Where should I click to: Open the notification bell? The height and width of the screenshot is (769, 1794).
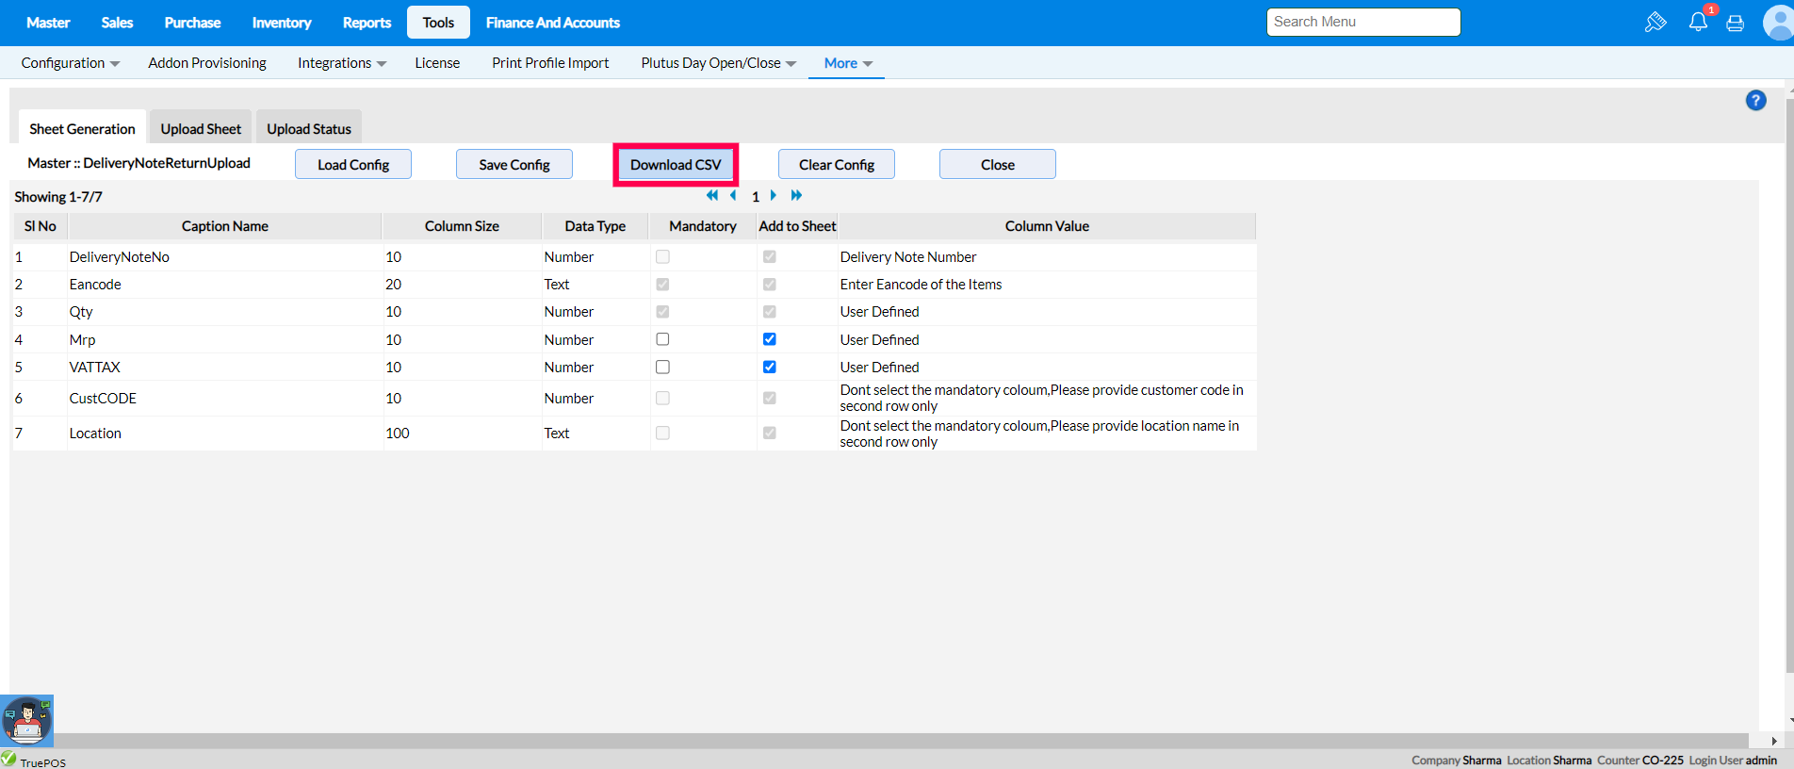click(1698, 22)
